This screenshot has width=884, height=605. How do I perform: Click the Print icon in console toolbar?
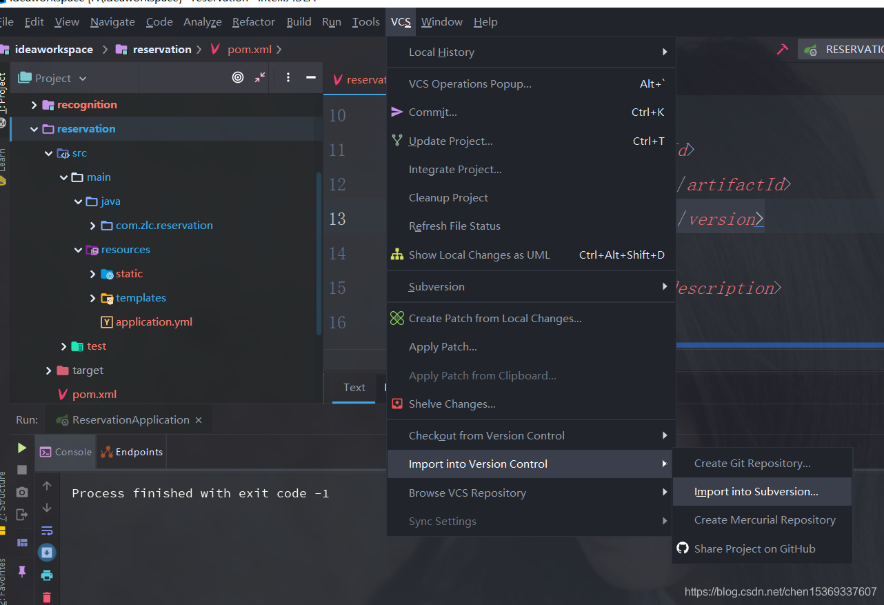tap(47, 575)
